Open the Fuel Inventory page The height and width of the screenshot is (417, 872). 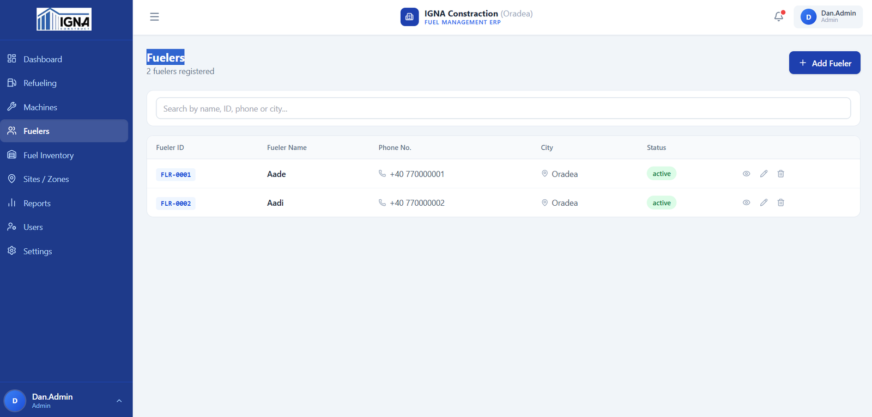(x=48, y=155)
